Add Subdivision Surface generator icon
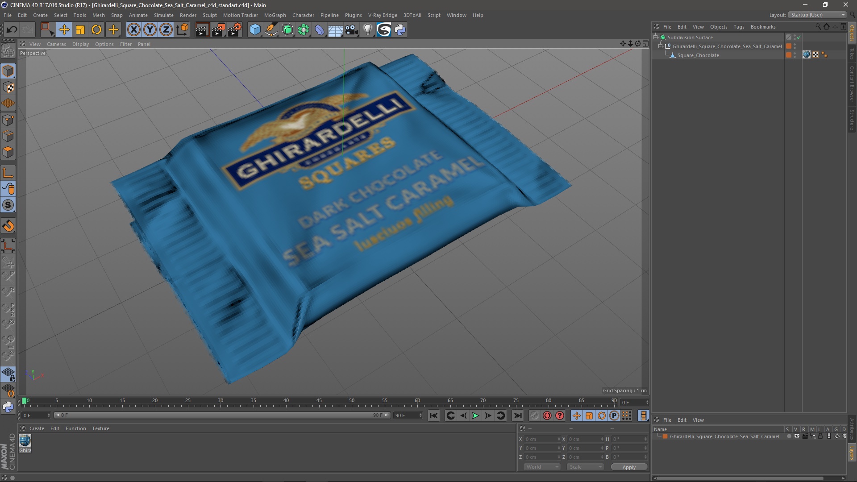Screen dimensions: 857x482 (287, 29)
